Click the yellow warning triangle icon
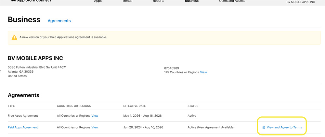The image size is (325, 137). (x=14, y=37)
